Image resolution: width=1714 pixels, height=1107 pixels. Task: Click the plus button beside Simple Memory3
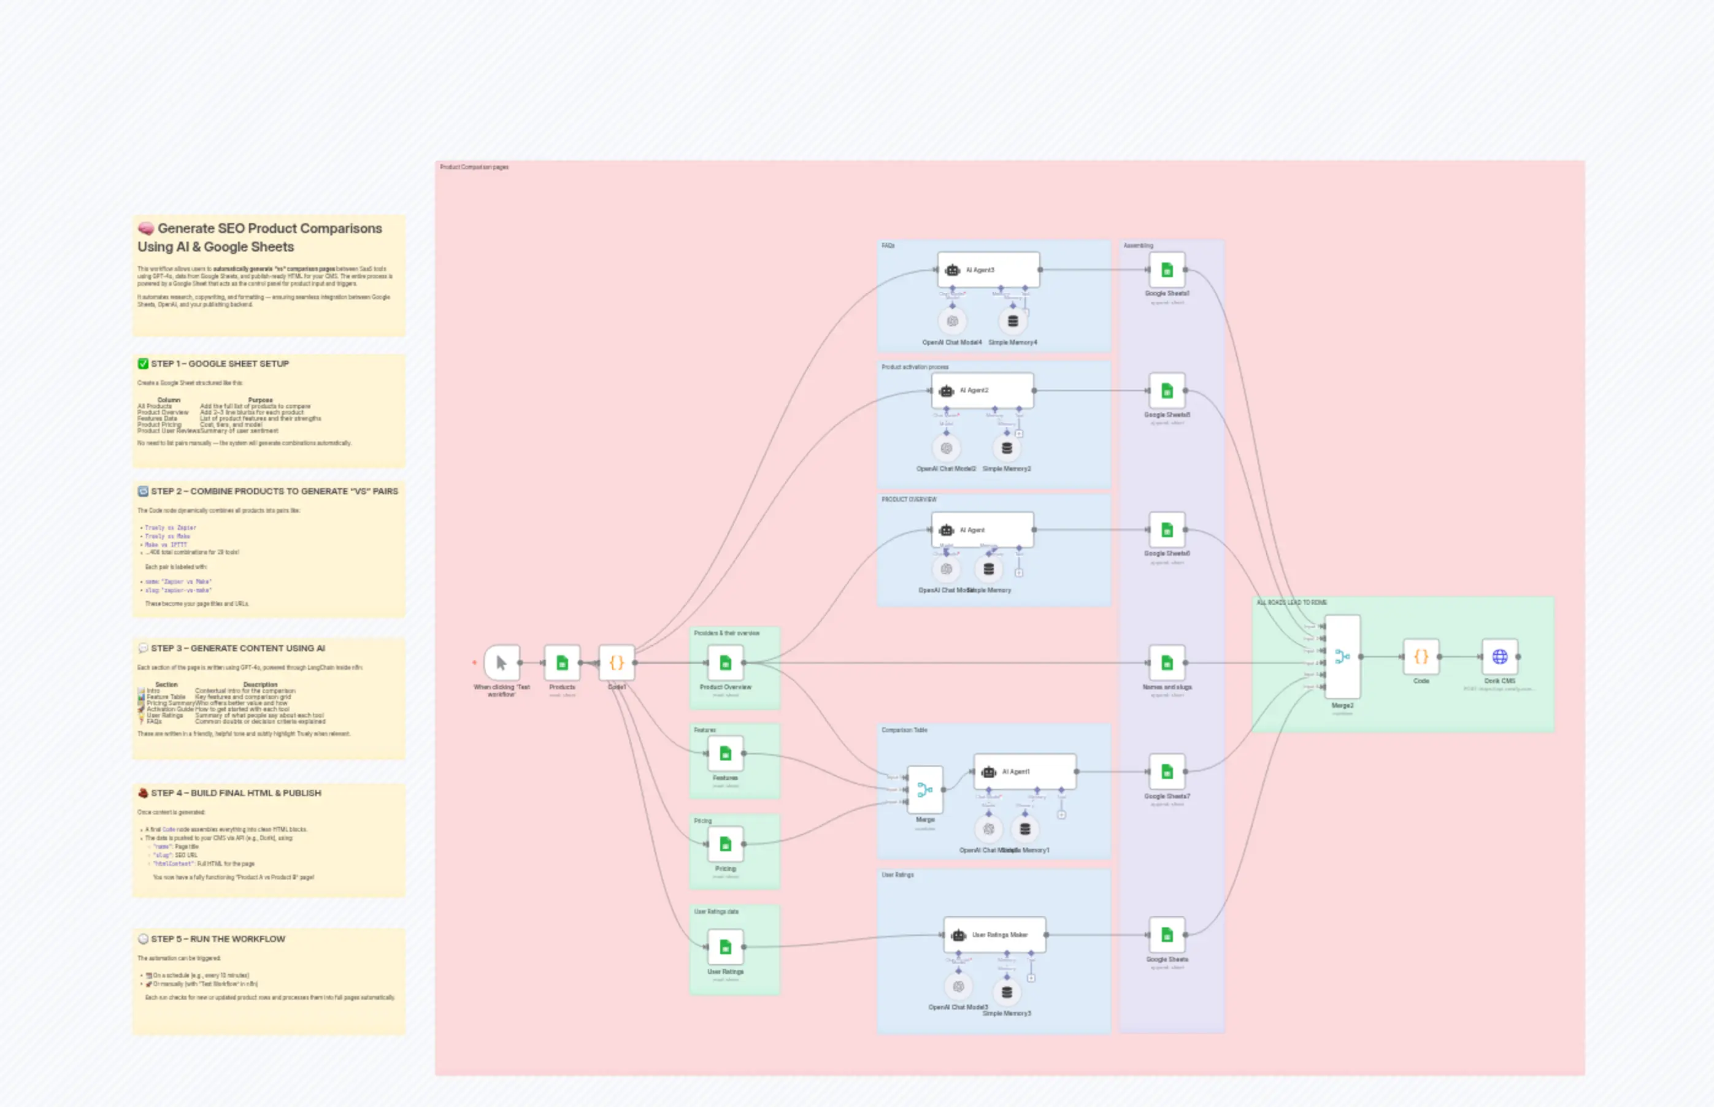(x=1032, y=978)
